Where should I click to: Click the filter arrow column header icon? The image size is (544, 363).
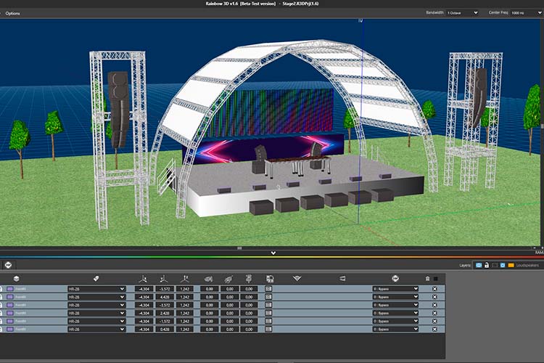coord(395,278)
